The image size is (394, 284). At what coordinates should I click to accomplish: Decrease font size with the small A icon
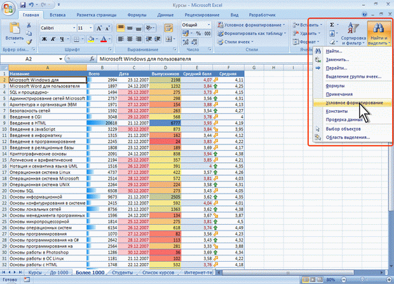click(x=107, y=28)
